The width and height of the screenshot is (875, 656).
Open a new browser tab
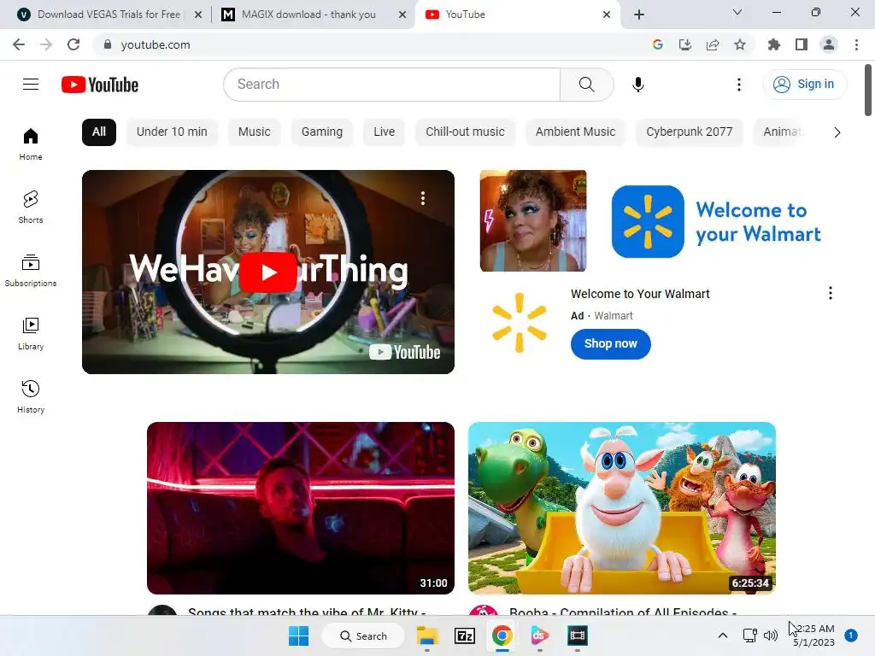(639, 15)
